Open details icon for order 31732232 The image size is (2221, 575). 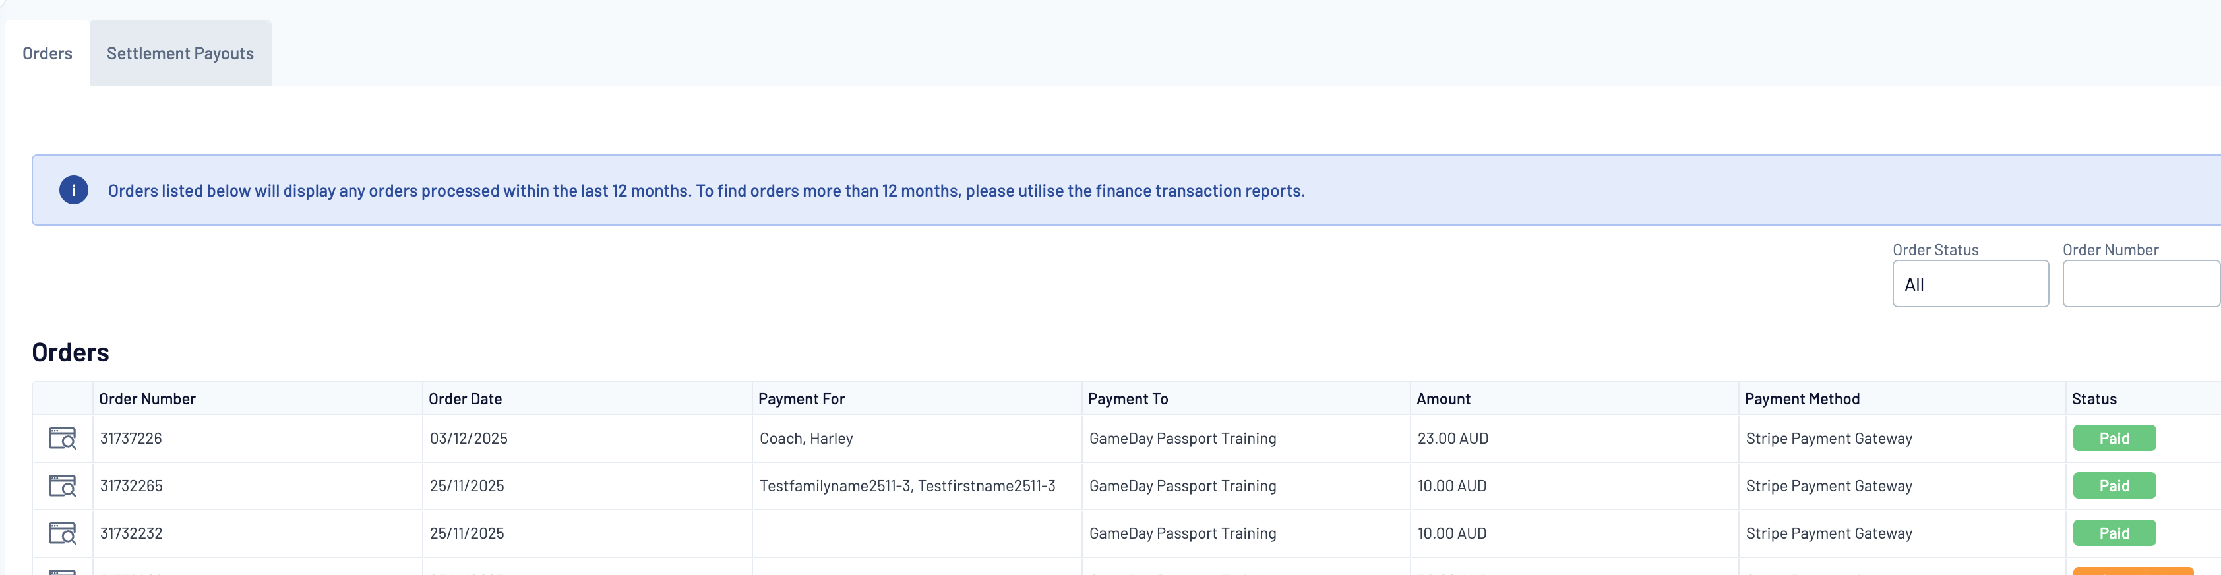(x=62, y=533)
